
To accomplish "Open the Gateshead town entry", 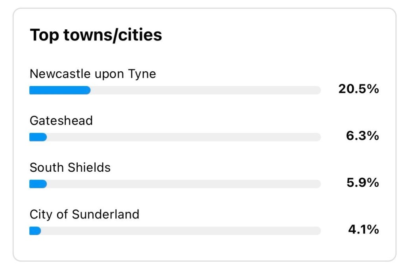I will (61, 121).
